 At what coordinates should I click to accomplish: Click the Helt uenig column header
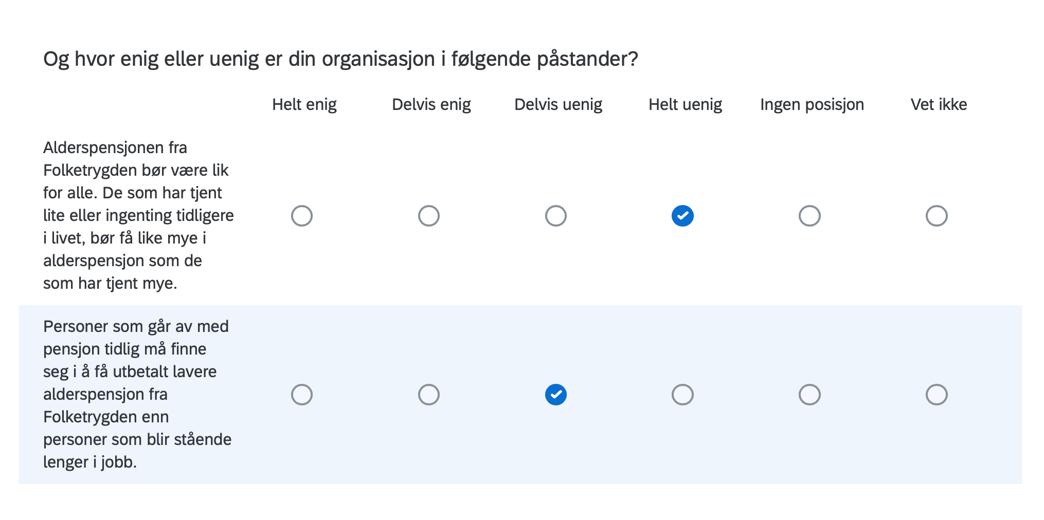point(685,104)
